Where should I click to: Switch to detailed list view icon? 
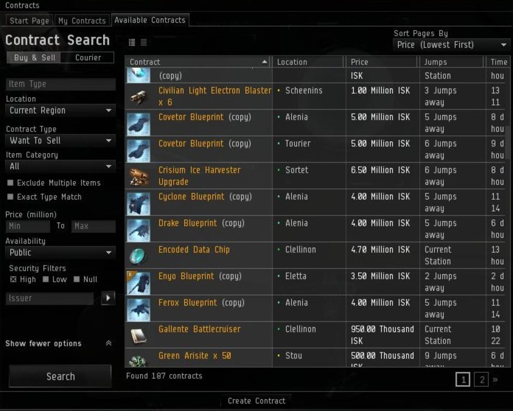pos(132,42)
